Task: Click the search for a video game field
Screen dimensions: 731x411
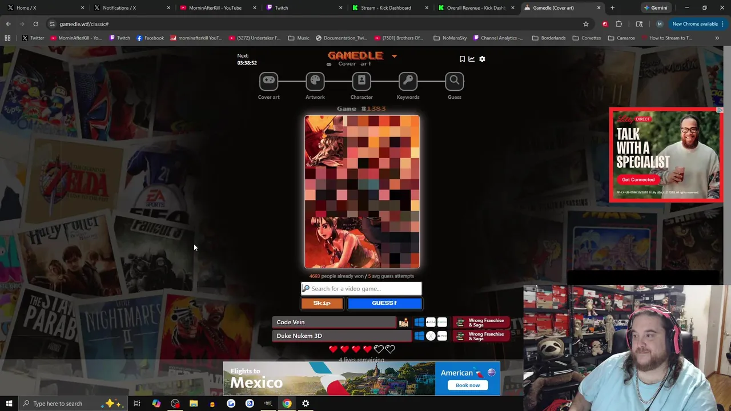Action: coord(362,289)
